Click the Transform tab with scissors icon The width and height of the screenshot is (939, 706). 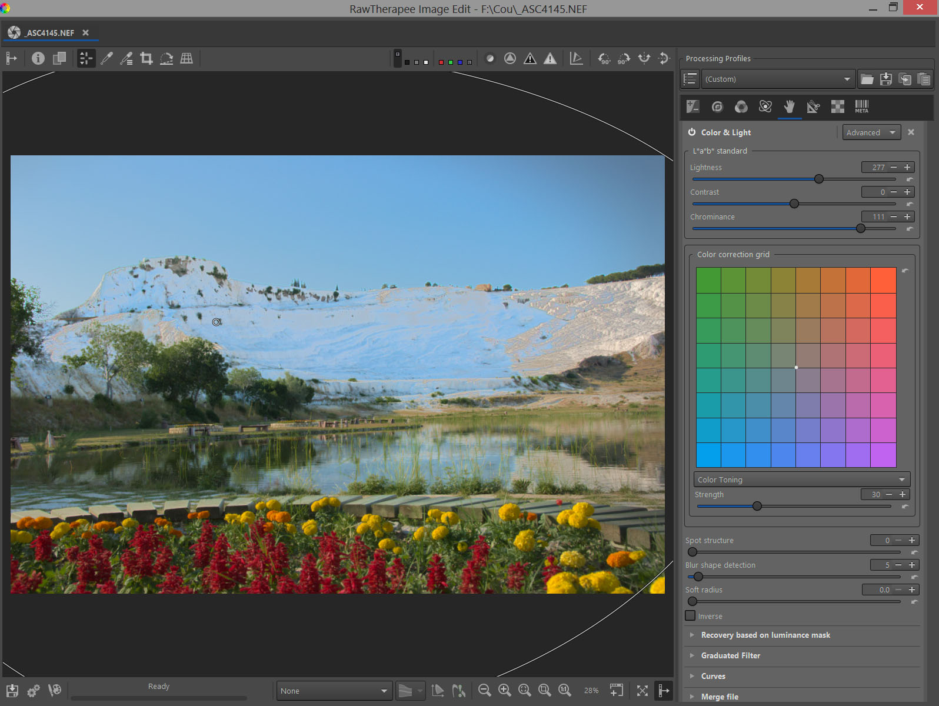(x=813, y=106)
